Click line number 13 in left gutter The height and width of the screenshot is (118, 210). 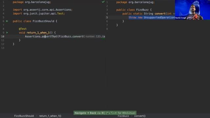coord(3,48)
